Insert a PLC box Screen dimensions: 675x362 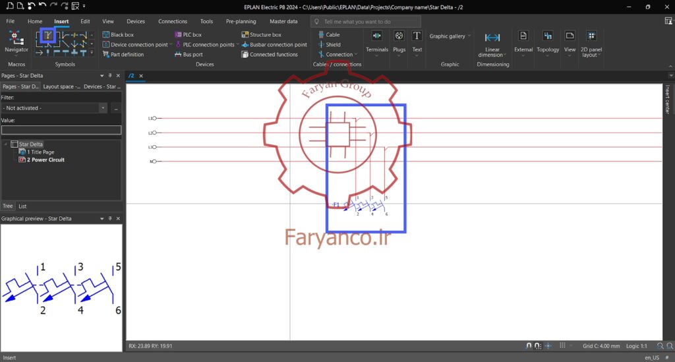tap(188, 34)
